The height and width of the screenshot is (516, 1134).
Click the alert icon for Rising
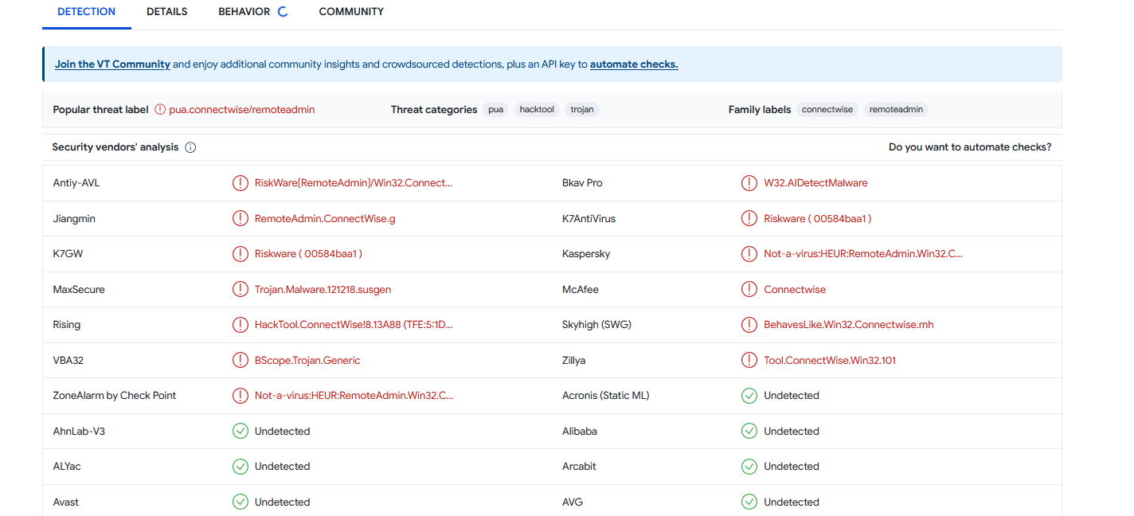pyautogui.click(x=240, y=325)
